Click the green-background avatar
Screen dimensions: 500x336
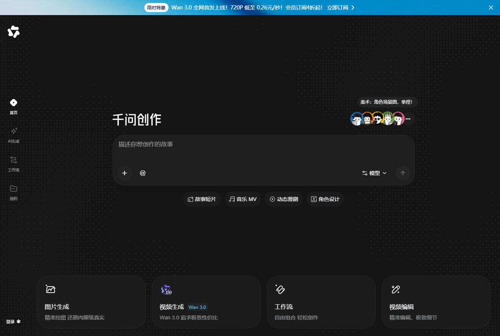388,119
